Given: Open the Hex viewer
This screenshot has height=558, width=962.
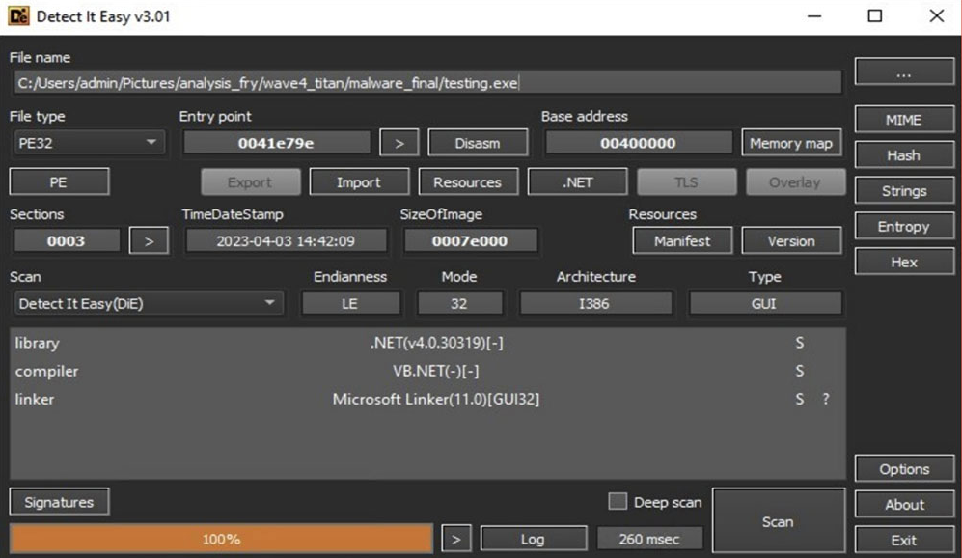Looking at the screenshot, I should 903,261.
